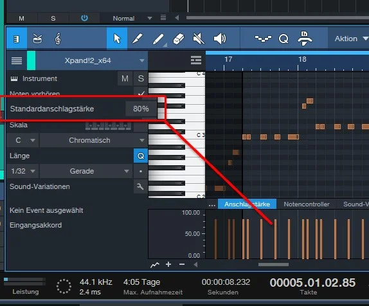Select the Split knife tool
The height and width of the screenshot is (306, 369).
[137, 39]
